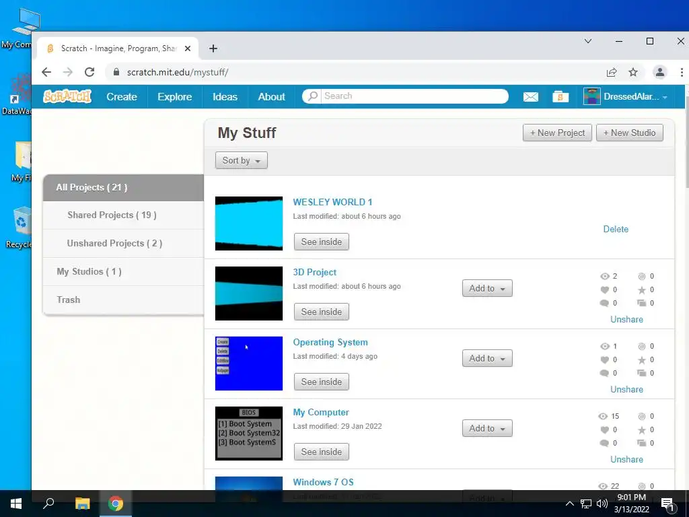Open a new browser tab

coord(213,48)
